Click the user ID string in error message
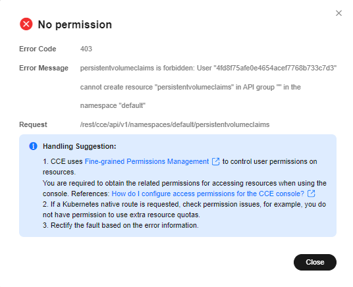 tap(275, 68)
